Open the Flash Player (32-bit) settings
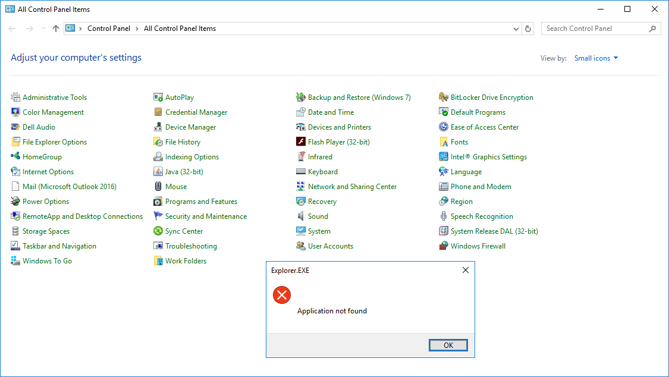Screen dimensions: 669x377 pos(338,142)
